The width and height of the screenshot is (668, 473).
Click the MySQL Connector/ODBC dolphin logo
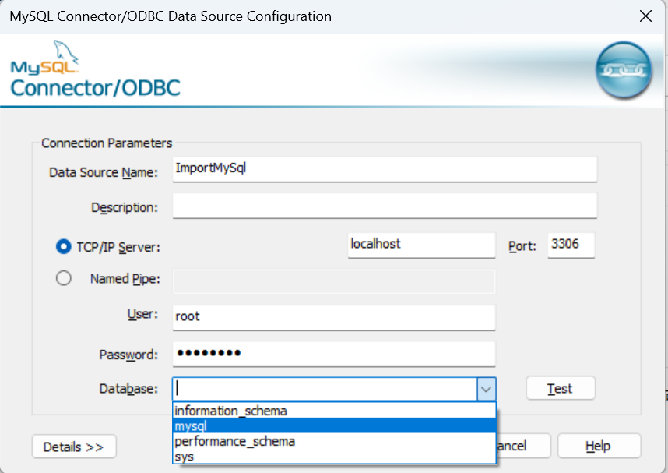[x=95, y=69]
